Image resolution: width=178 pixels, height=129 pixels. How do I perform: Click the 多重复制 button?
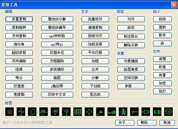(19, 19)
